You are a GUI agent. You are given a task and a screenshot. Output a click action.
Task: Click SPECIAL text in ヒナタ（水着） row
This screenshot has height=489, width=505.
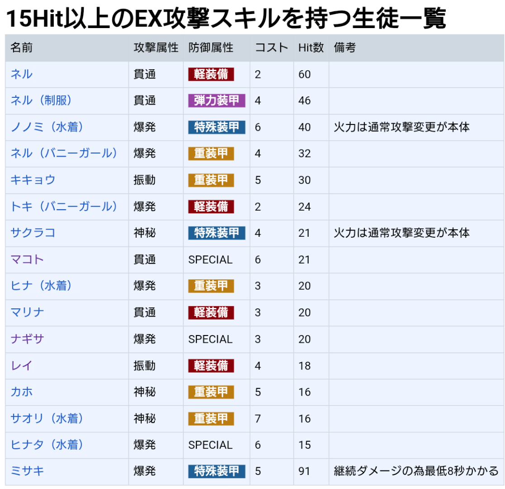[x=210, y=445]
